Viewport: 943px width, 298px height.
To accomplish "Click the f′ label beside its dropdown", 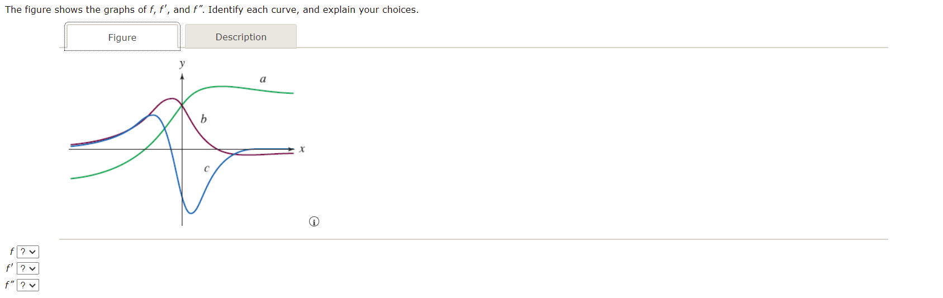I will click(x=10, y=268).
